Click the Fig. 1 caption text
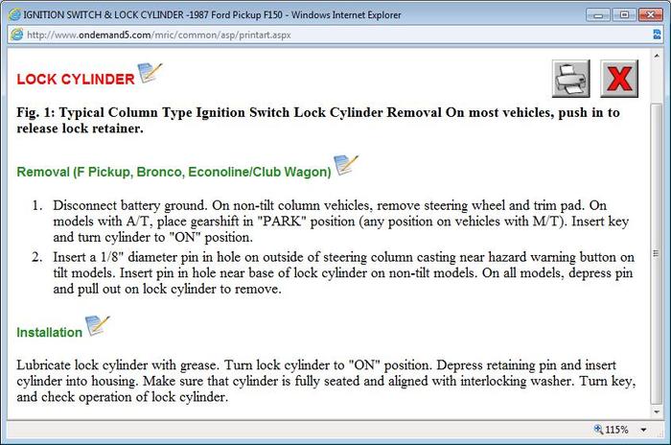671x445 pixels. coord(318,120)
